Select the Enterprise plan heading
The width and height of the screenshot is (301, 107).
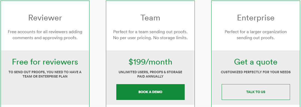[x=256, y=18]
